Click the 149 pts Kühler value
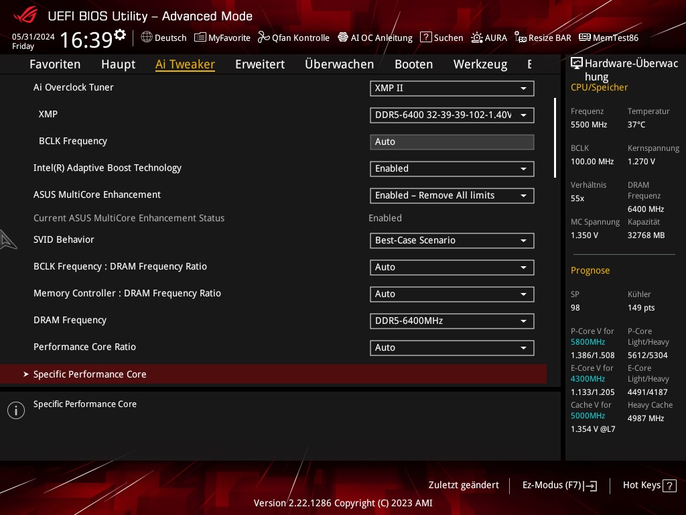This screenshot has width=686, height=515. point(641,308)
